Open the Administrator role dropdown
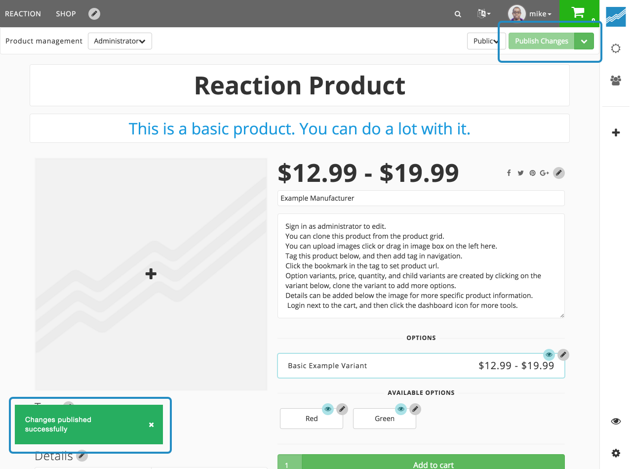This screenshot has height=469, width=632. tap(119, 41)
